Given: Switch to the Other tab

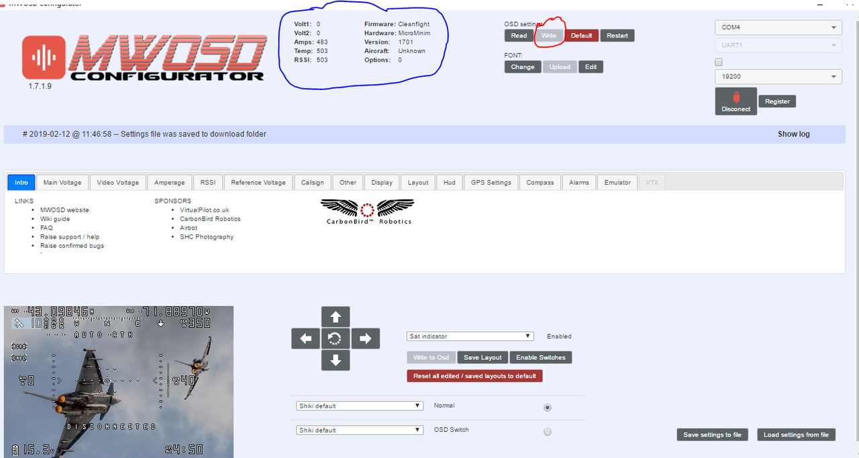Looking at the screenshot, I should 348,182.
